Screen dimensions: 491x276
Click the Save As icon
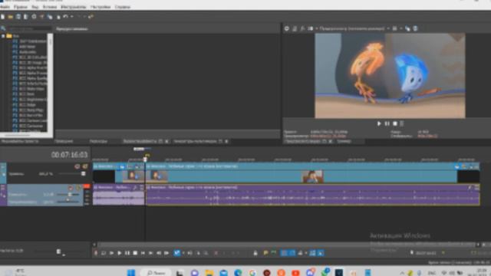click(x=26, y=17)
